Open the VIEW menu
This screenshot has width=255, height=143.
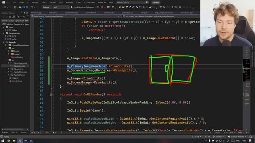21,3
